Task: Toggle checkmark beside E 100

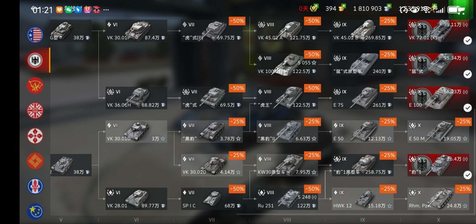Action: [468, 108]
